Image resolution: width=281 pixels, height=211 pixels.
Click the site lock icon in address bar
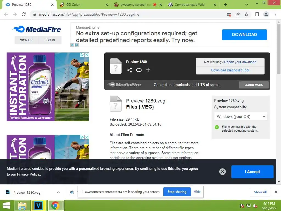coord(35,14)
